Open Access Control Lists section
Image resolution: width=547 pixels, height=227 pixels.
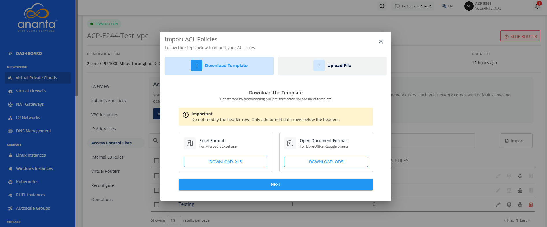[x=116, y=143]
